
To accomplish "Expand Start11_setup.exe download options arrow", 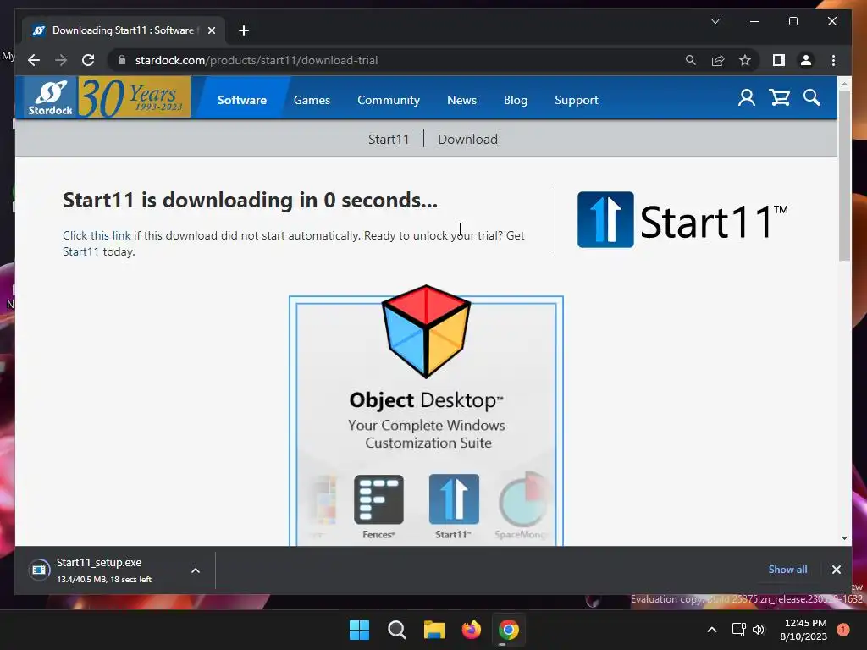I will 196,570.
